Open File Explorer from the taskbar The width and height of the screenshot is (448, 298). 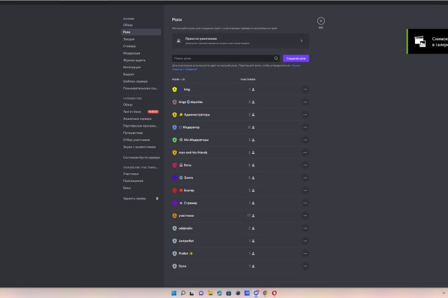tap(210, 293)
